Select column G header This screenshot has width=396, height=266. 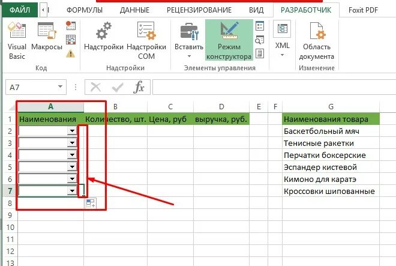pos(331,107)
